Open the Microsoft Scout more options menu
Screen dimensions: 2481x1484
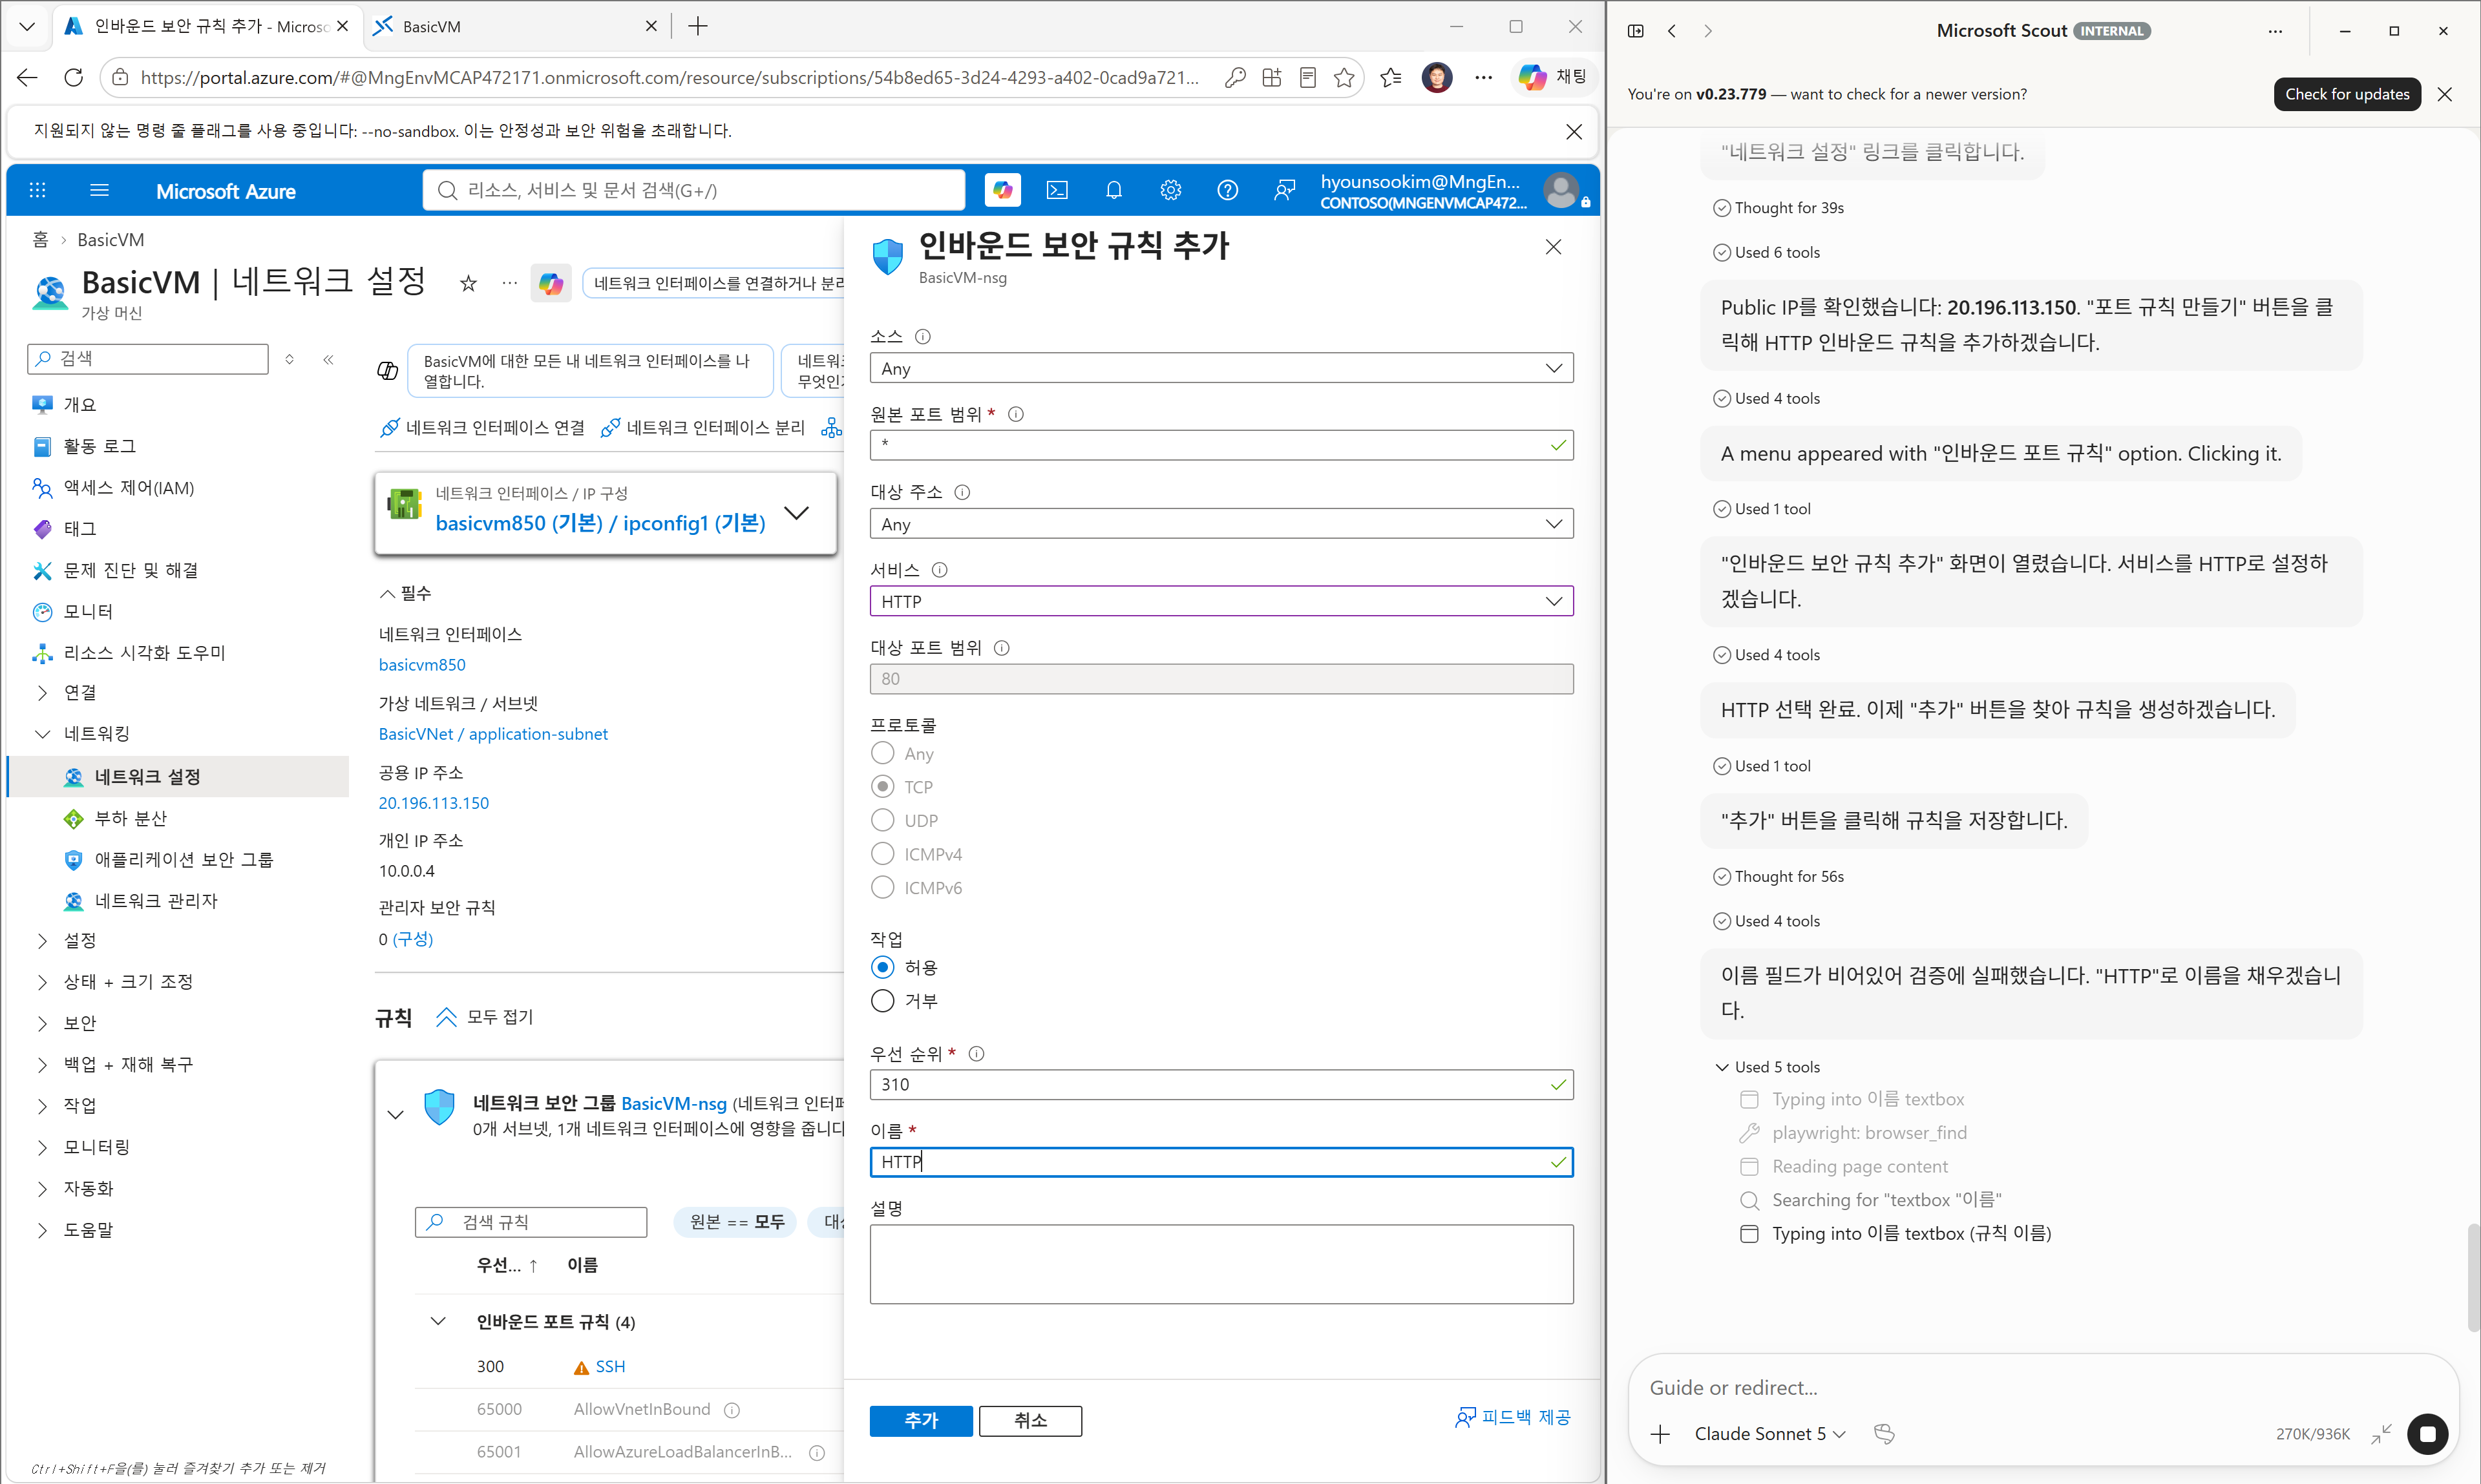(x=2276, y=31)
